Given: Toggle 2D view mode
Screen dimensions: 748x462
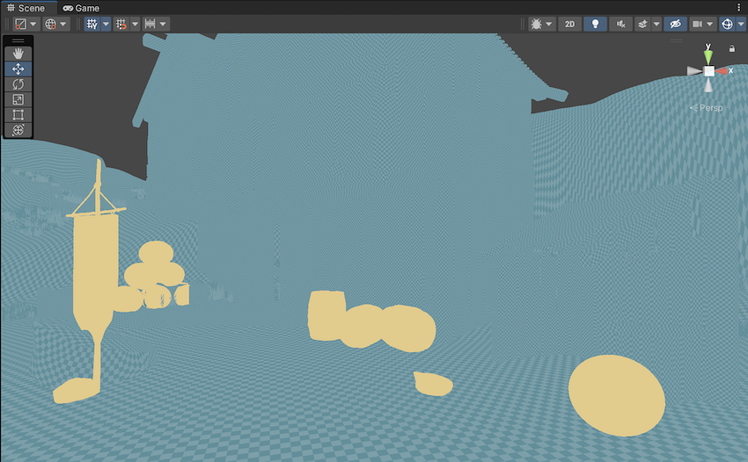Looking at the screenshot, I should coord(569,24).
